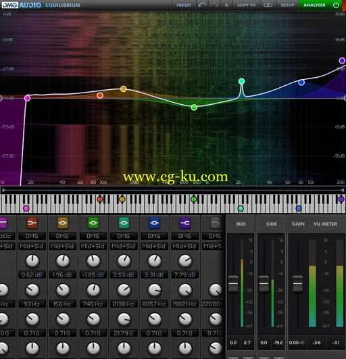The image size is (346, 359).
Task: Open DMG type dropdown for teal band
Action: [124, 236]
